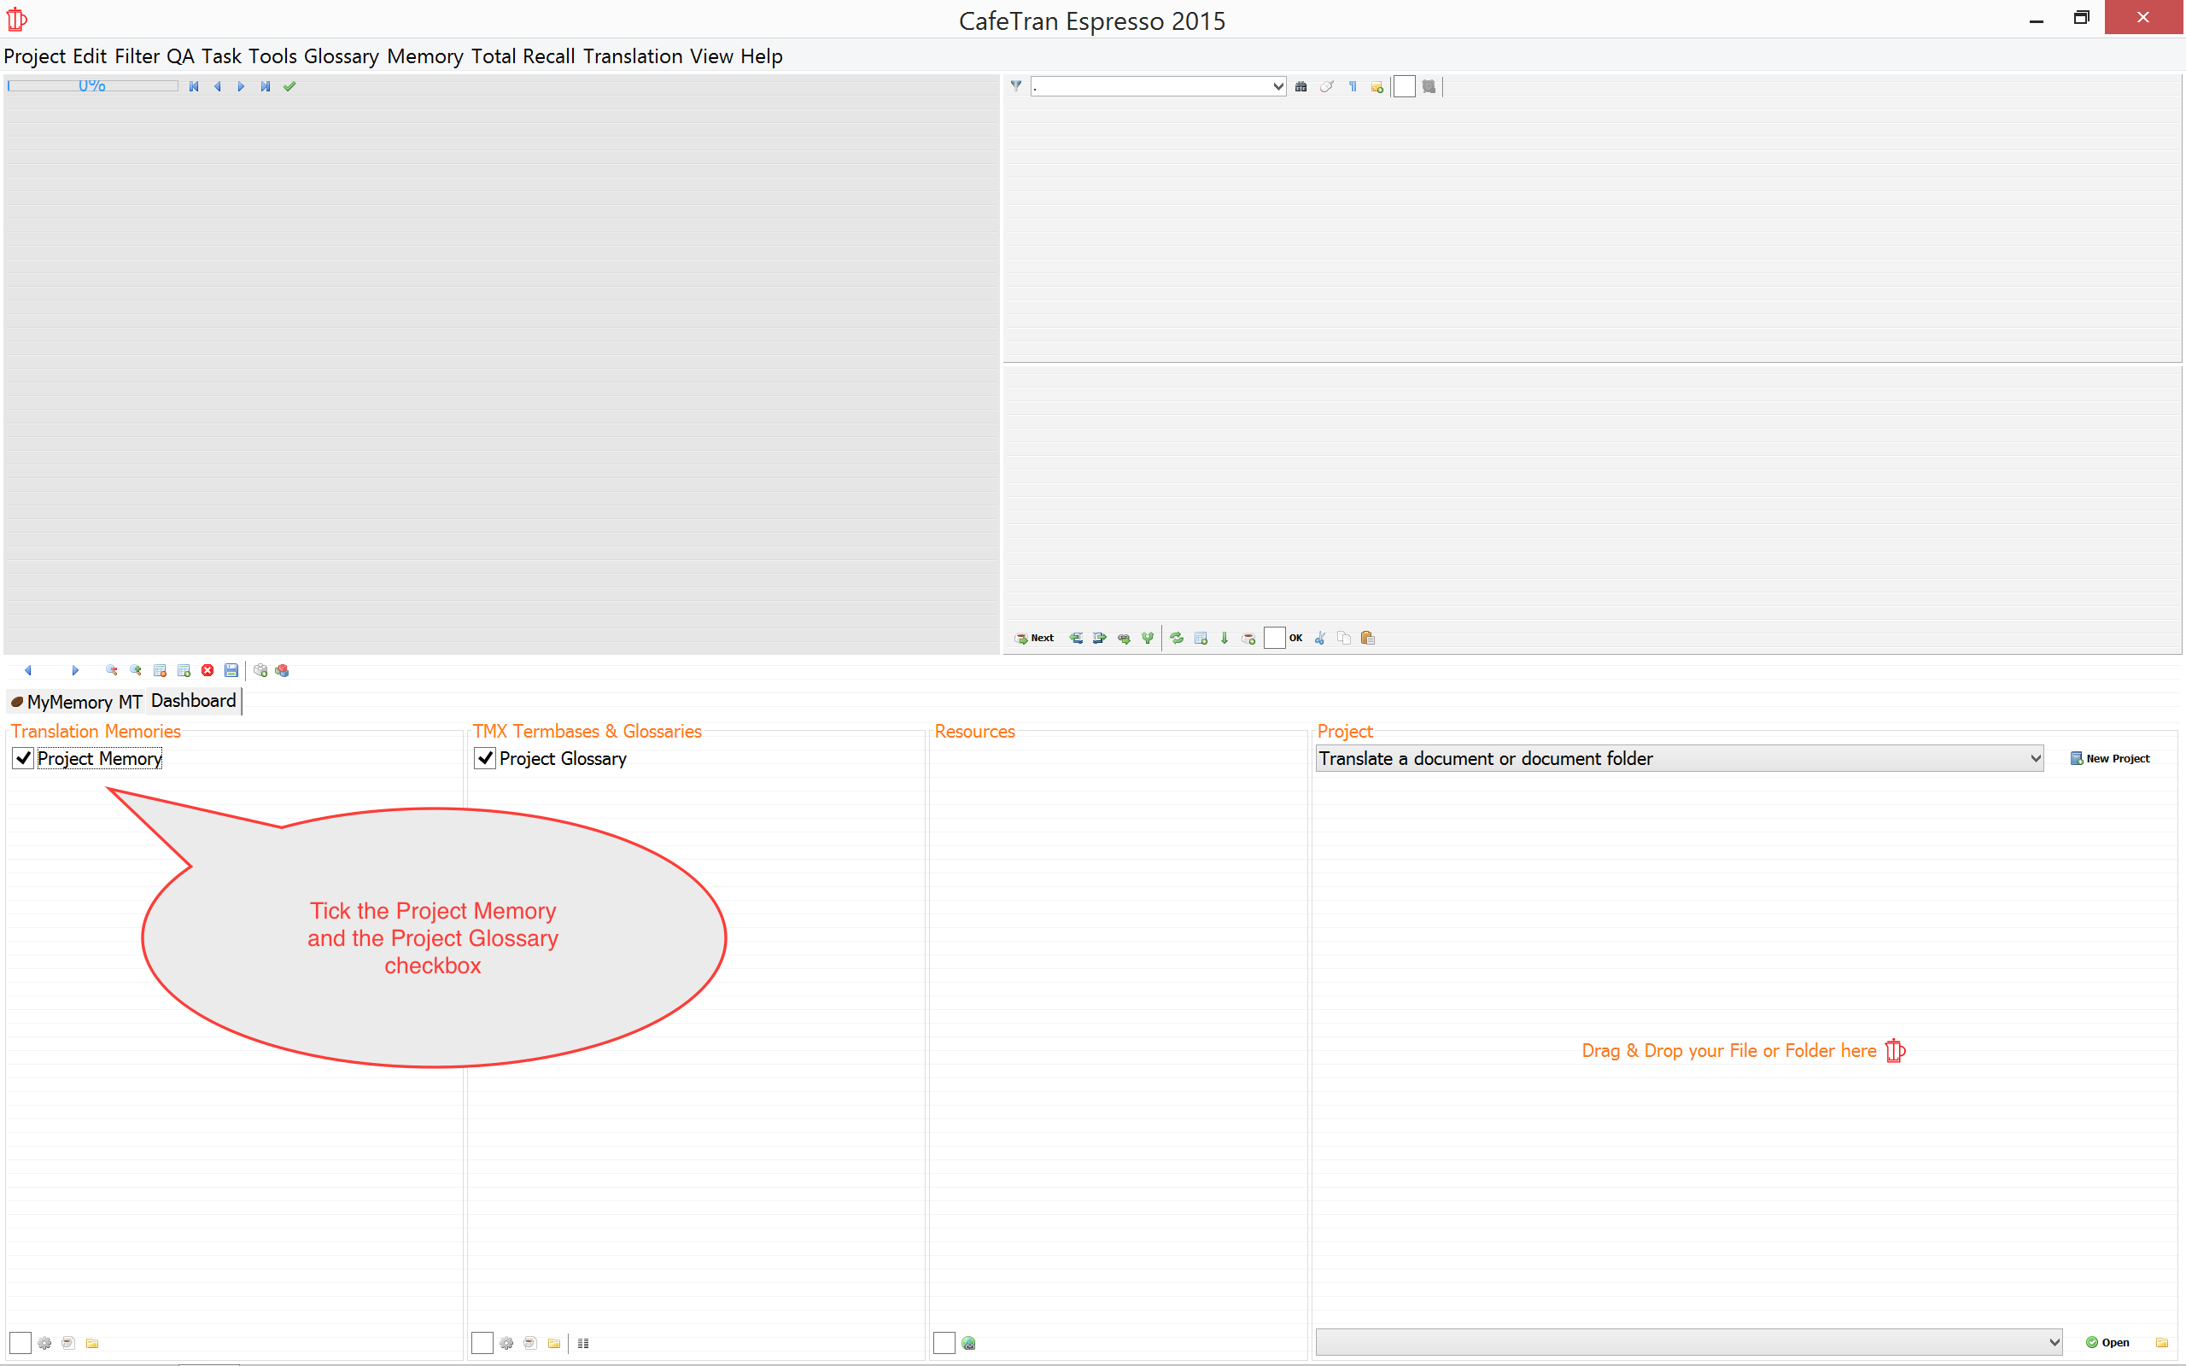
Task: Click the binoculars search icon
Action: pyautogui.click(x=1300, y=87)
